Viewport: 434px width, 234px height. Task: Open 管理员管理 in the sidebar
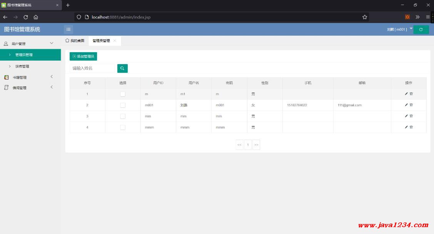click(x=30, y=54)
